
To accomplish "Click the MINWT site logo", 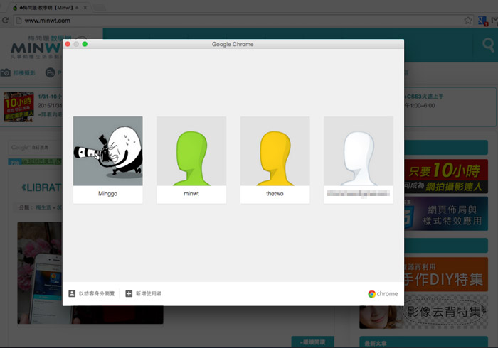I will (x=36, y=48).
